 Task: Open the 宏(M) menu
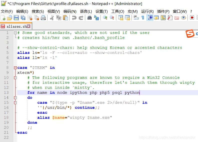click(x=132, y=11)
